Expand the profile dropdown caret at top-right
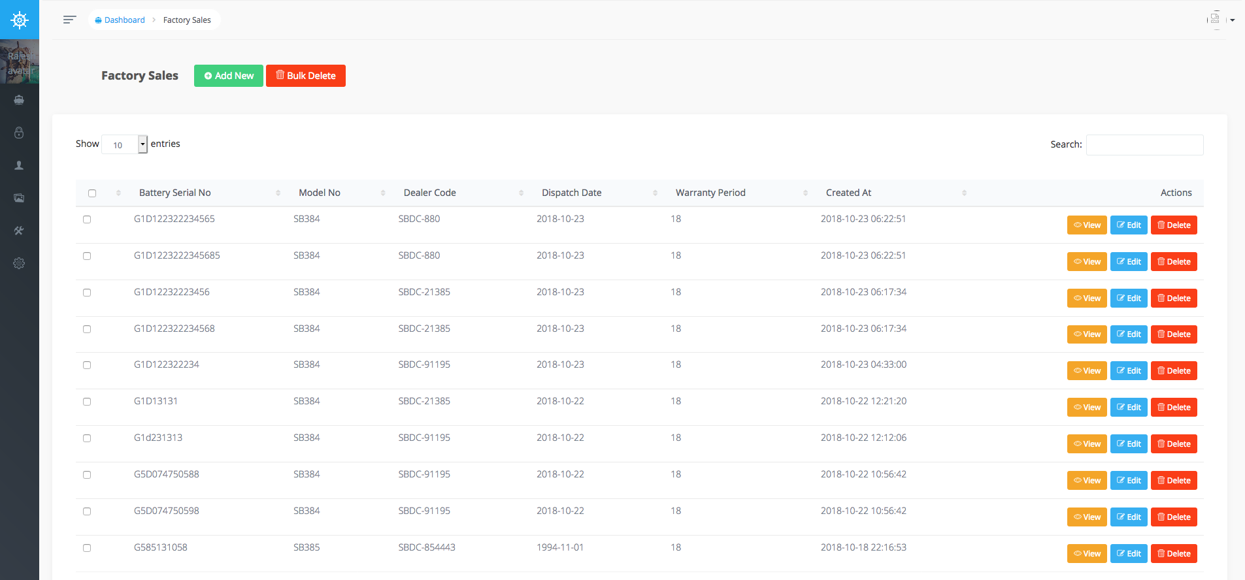Viewport: 1245px width, 580px height. click(x=1233, y=20)
